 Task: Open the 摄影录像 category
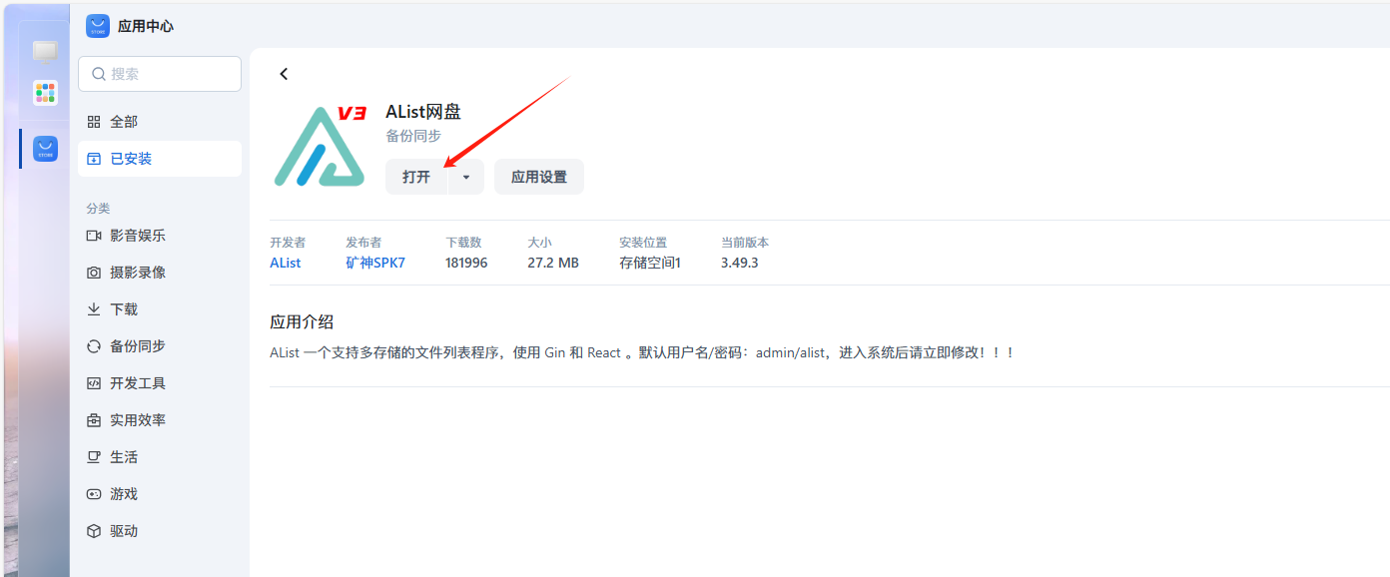coord(160,273)
